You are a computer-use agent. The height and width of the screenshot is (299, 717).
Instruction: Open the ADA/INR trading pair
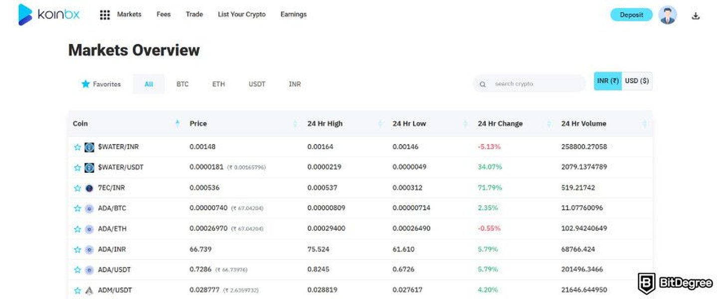point(111,250)
